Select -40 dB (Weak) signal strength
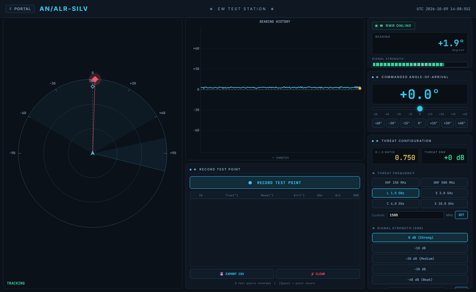This screenshot has width=476, height=292. pyautogui.click(x=420, y=280)
